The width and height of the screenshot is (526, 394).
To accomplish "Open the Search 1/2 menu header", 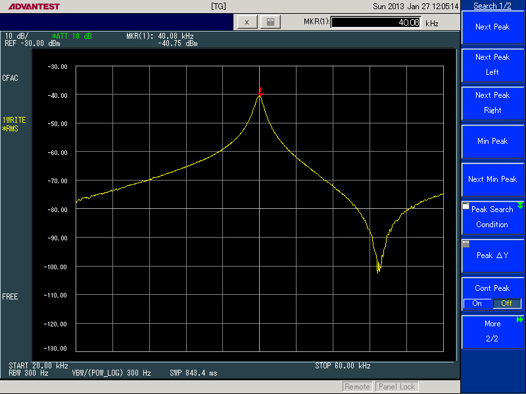I will [x=492, y=6].
